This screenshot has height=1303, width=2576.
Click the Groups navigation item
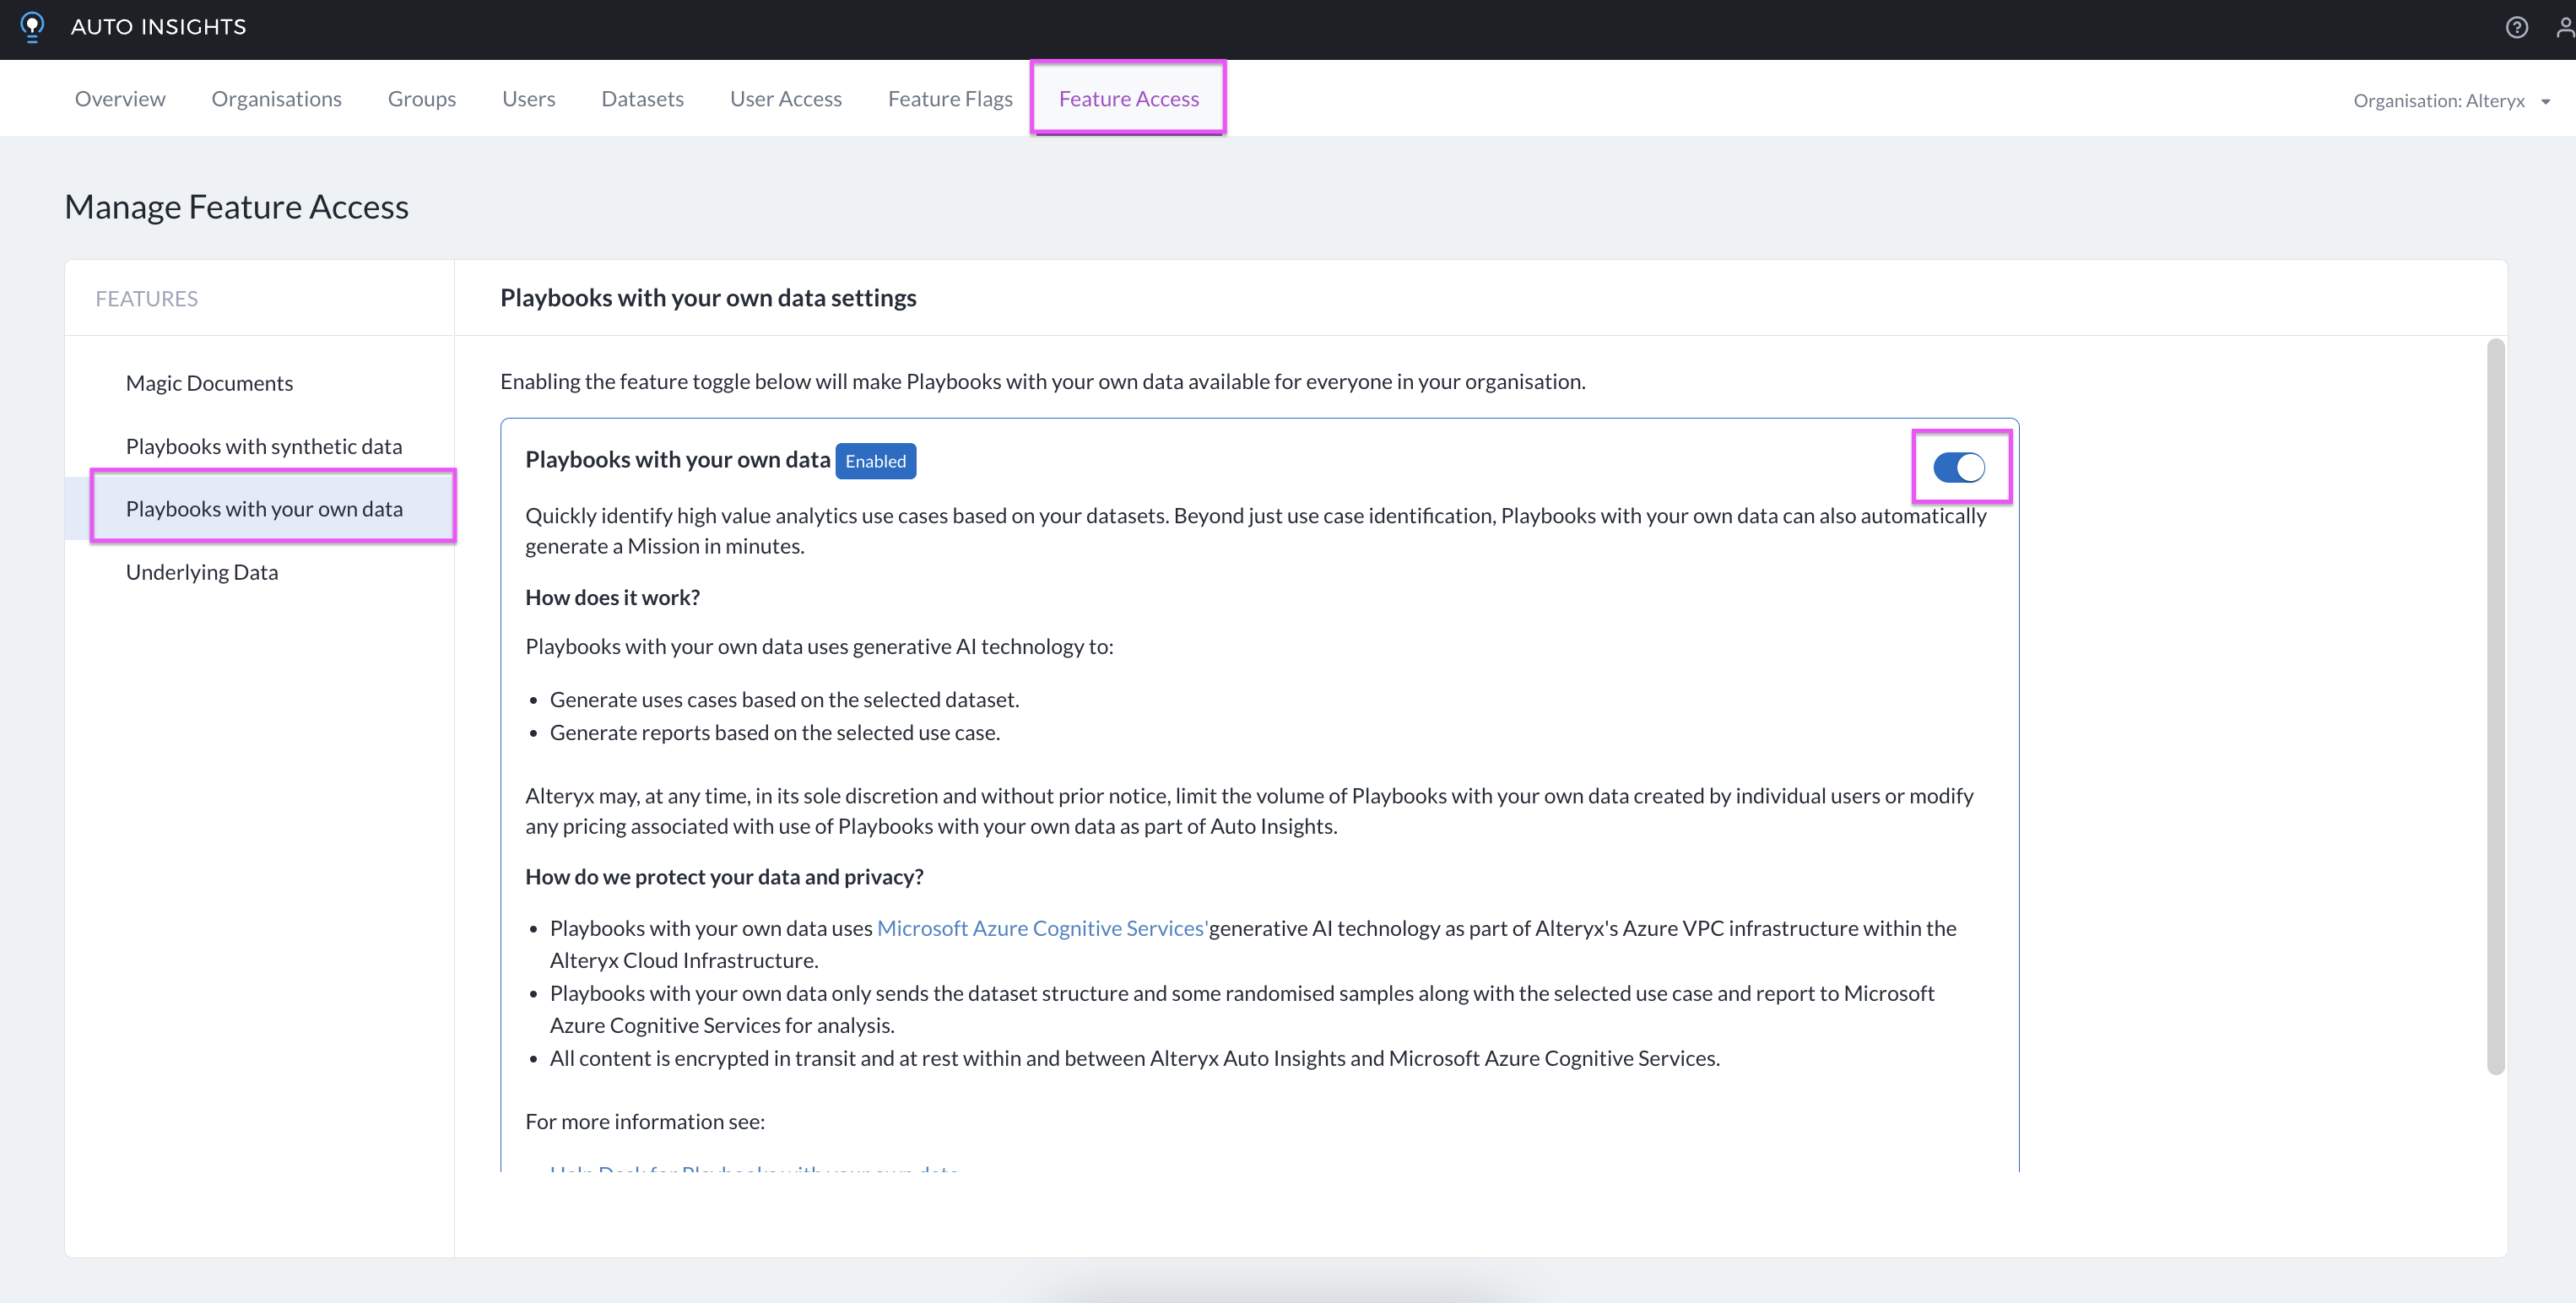[x=422, y=96]
